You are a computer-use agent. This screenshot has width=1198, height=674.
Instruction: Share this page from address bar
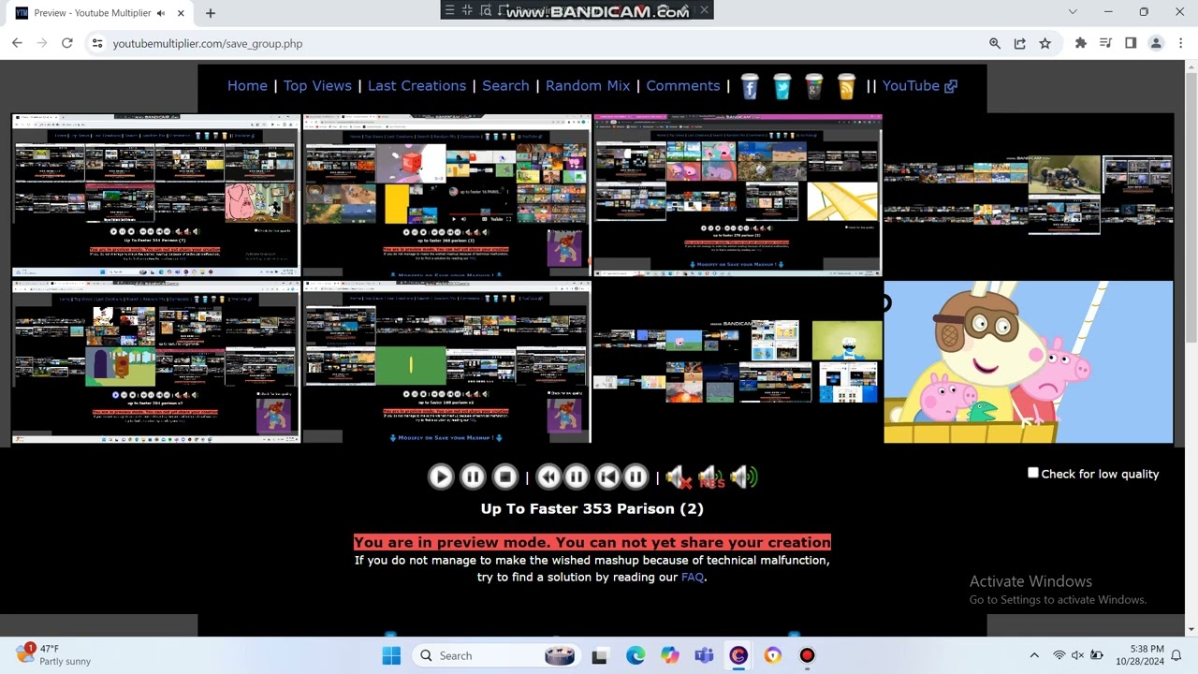pos(1020,43)
